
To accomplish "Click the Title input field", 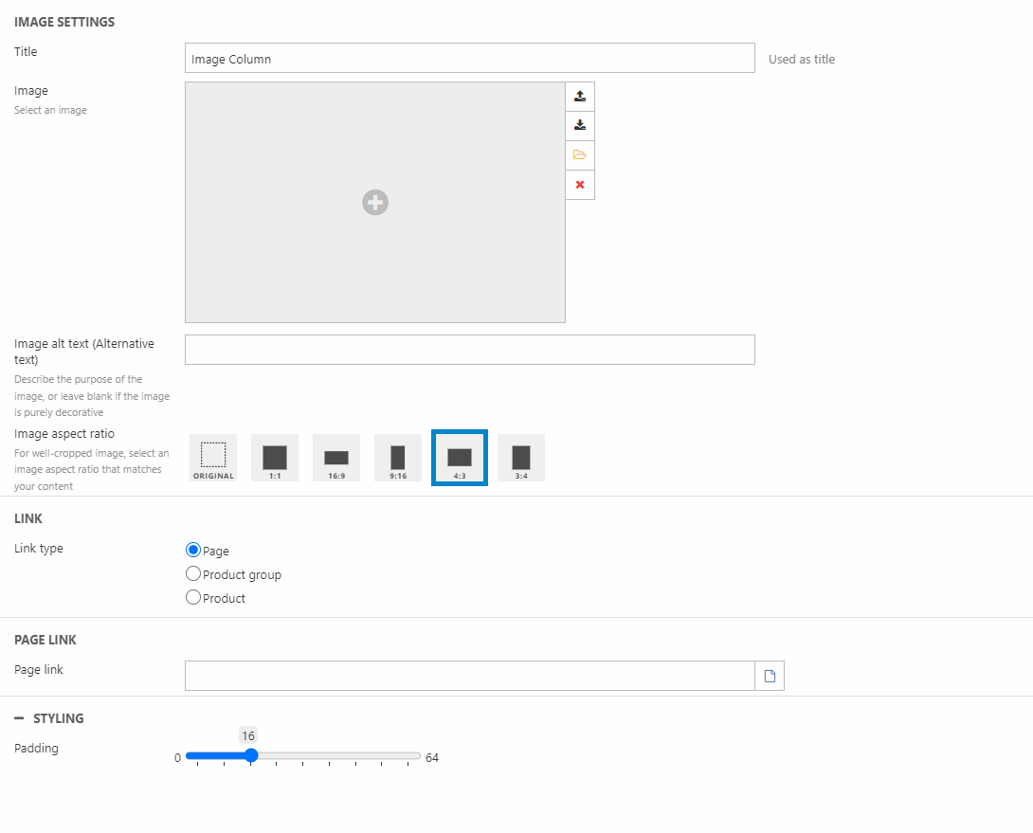I will coord(469,59).
